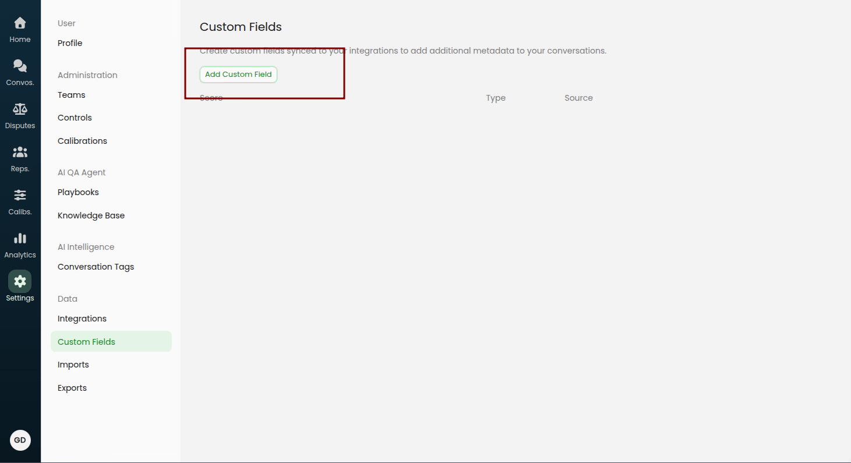Click the Home icon in sidebar
The width and height of the screenshot is (851, 463).
(x=20, y=23)
